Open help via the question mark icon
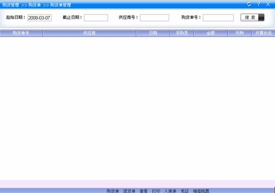 coord(259,4)
